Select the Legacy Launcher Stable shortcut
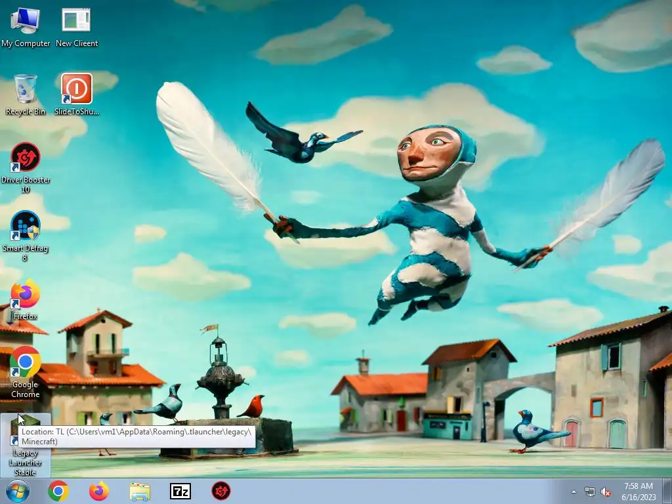 coord(26,446)
